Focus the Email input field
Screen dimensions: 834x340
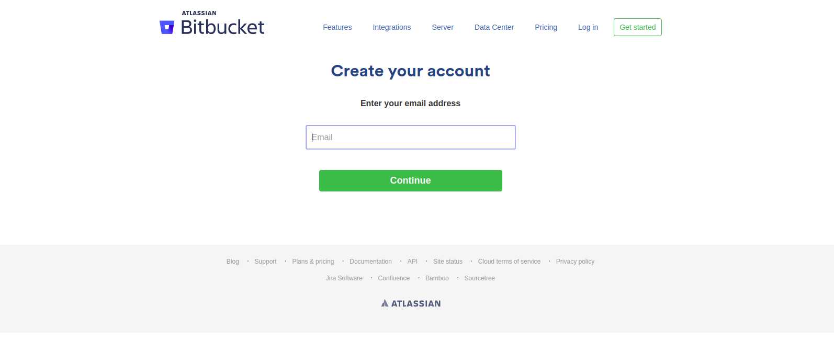410,138
